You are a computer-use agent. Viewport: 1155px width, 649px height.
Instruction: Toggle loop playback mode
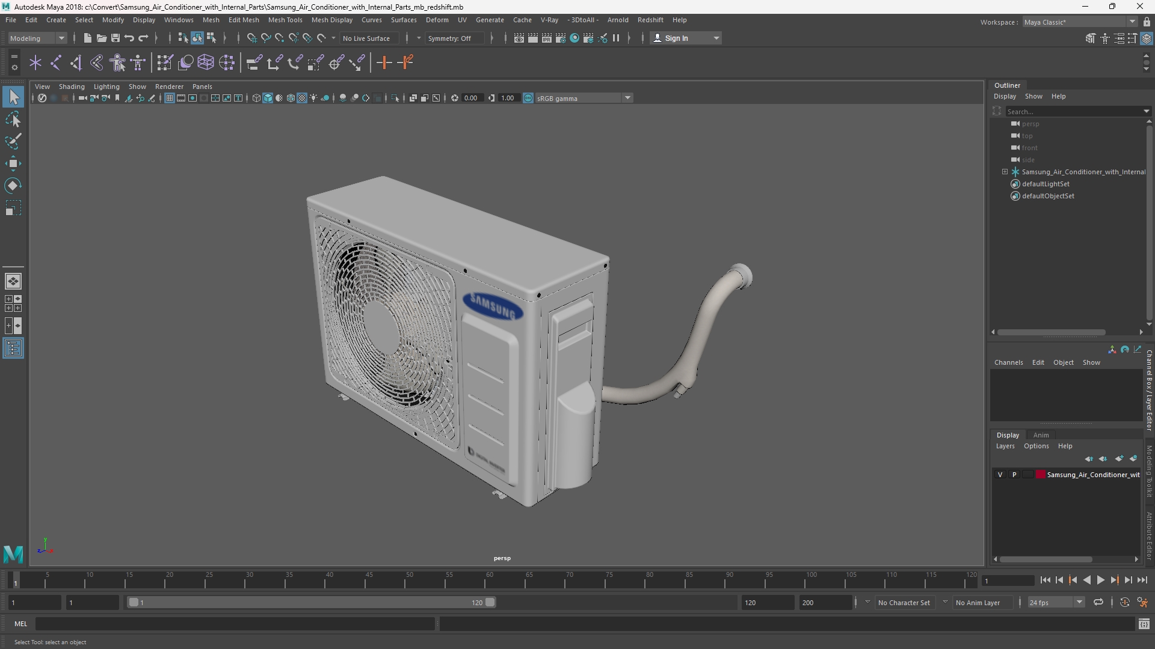tap(1098, 602)
